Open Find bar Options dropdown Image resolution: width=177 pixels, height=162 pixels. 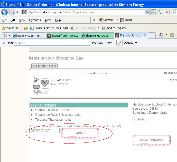point(130,43)
